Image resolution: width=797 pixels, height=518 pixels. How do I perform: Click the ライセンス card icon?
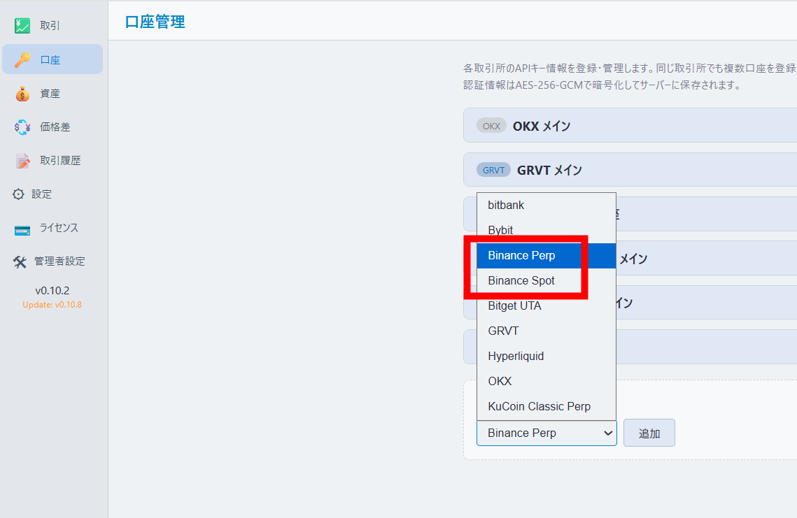(22, 229)
